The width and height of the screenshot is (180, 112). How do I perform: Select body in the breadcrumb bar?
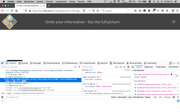[x=9, y=93]
